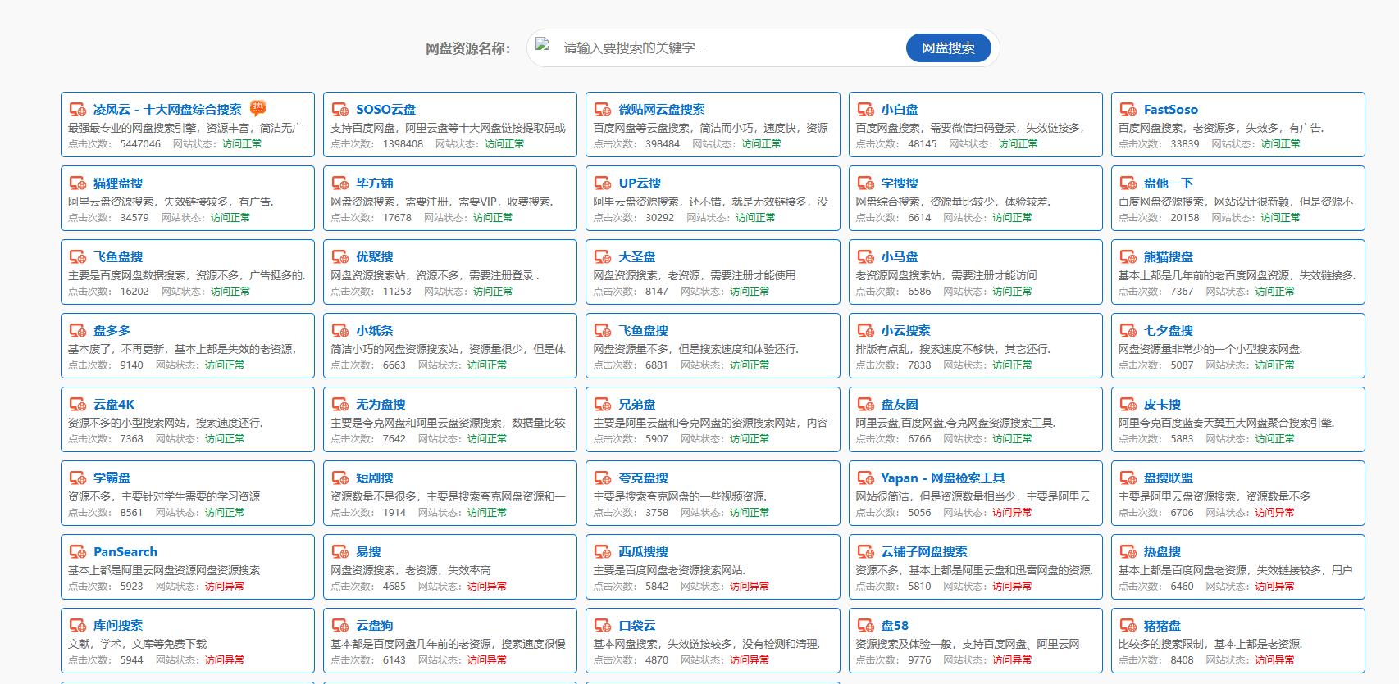Click the icon beside 小白盘
The image size is (1399, 684).
tap(866, 109)
